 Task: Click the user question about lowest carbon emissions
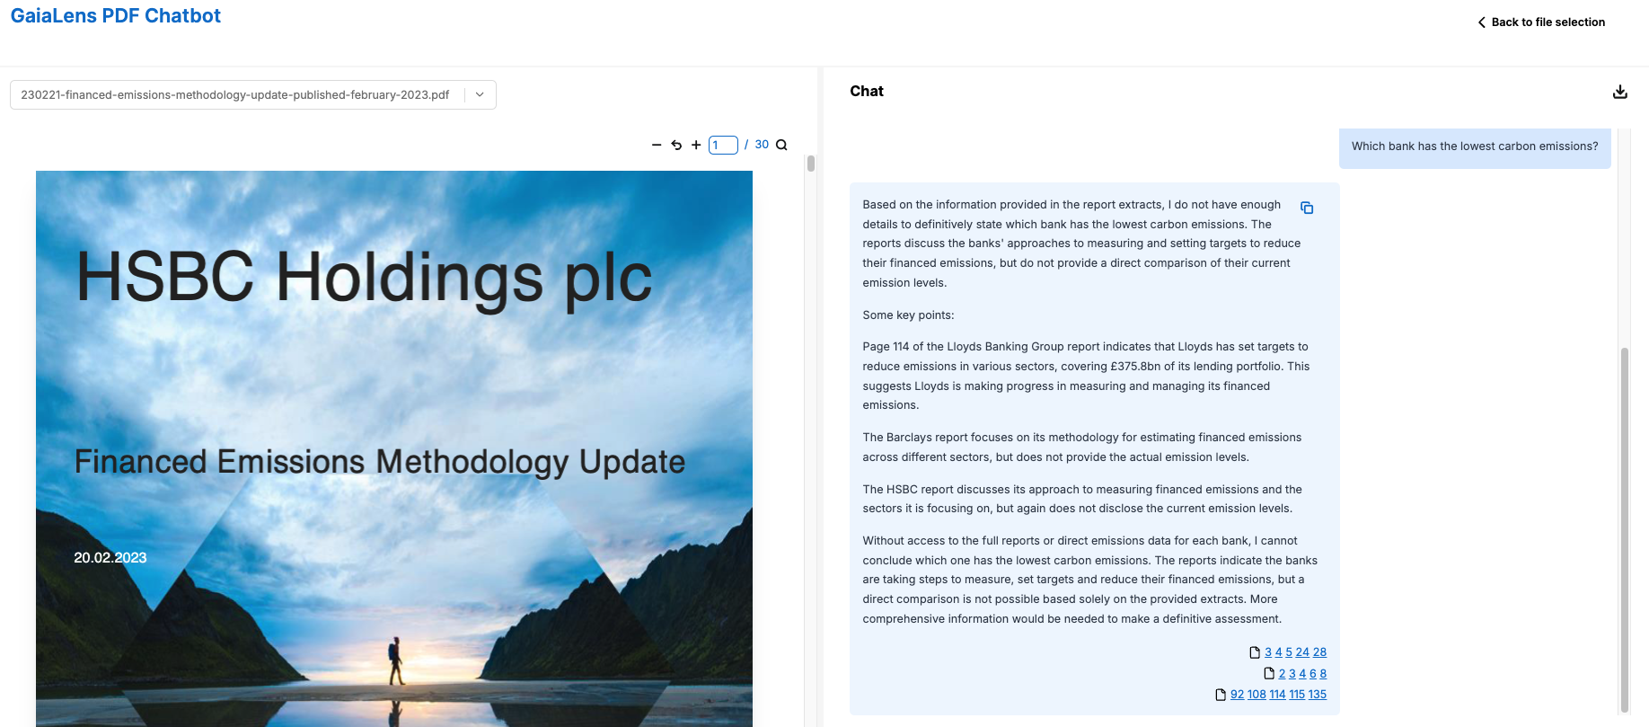[1475, 146]
